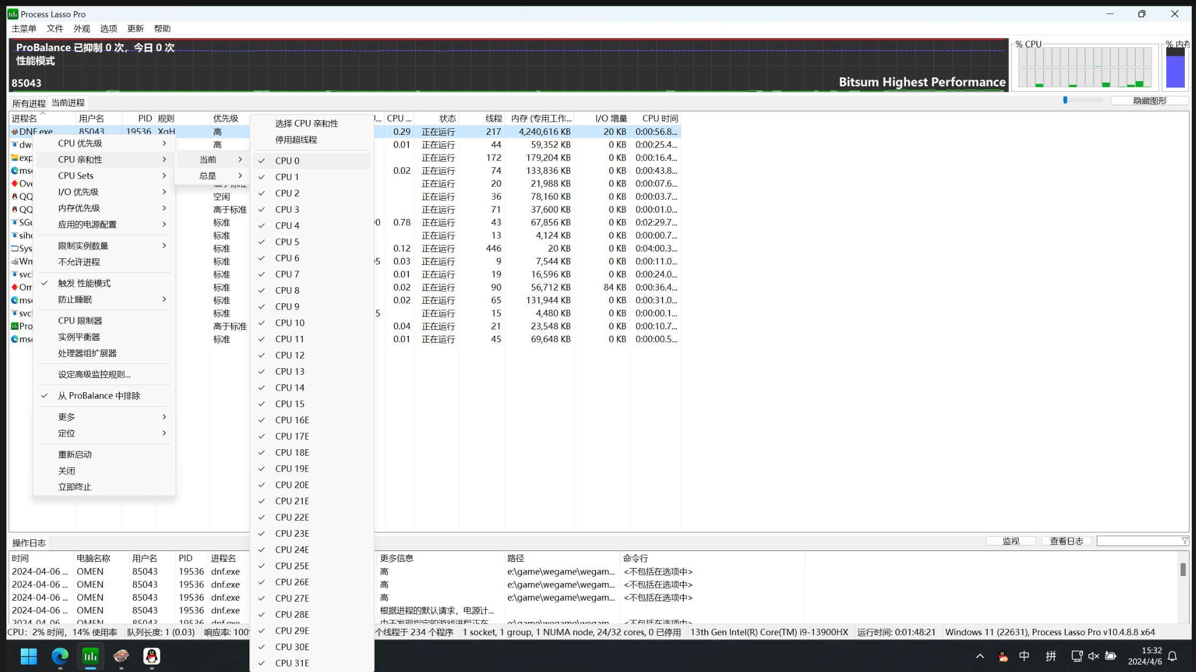Expand the CPU 优先级 submenu
1196x672 pixels.
(x=104, y=143)
